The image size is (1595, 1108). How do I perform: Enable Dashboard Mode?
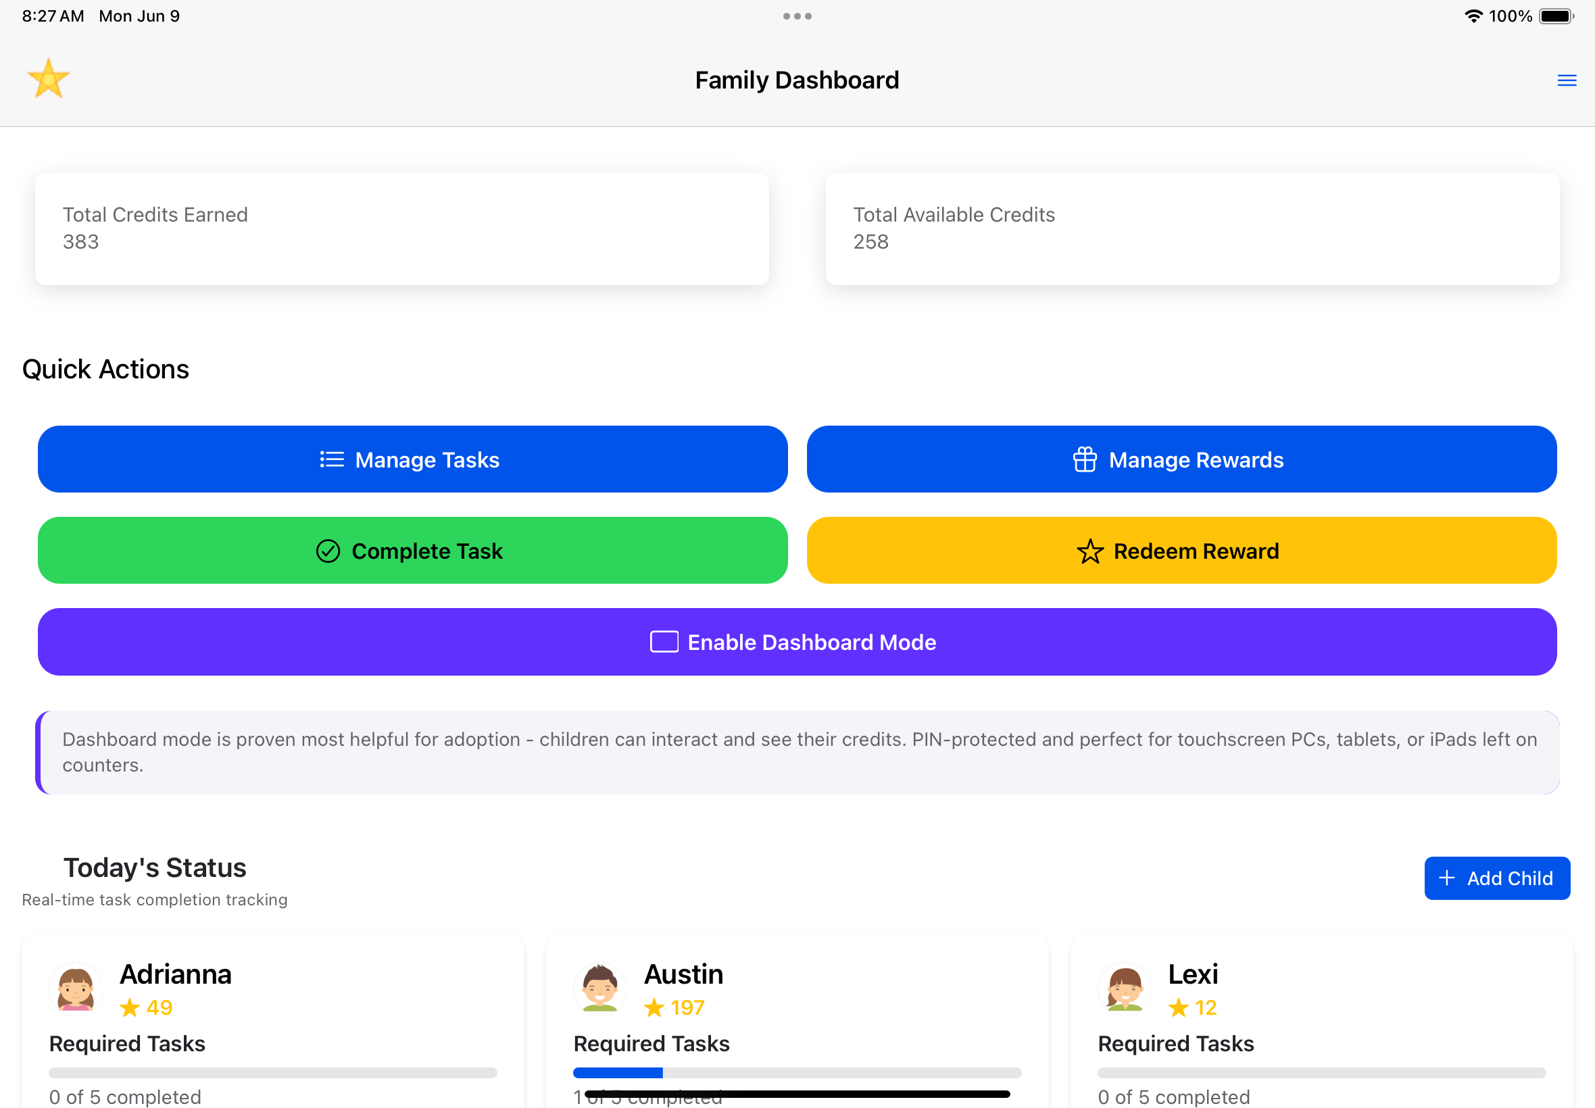click(796, 641)
